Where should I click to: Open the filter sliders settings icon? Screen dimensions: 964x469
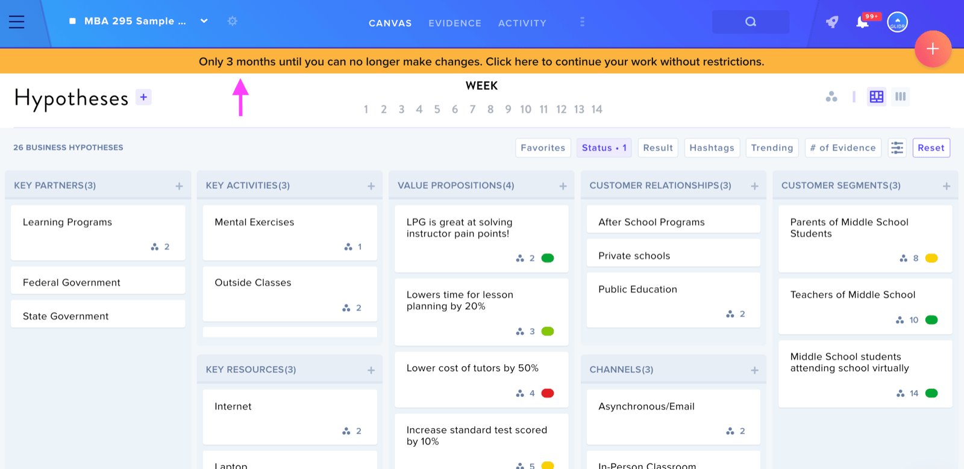[897, 148]
